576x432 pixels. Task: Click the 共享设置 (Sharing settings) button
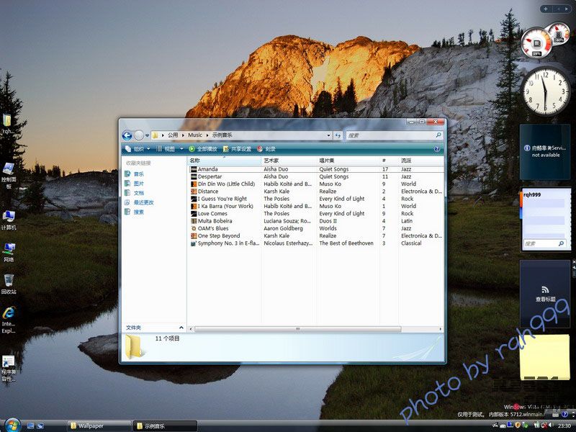(237, 149)
